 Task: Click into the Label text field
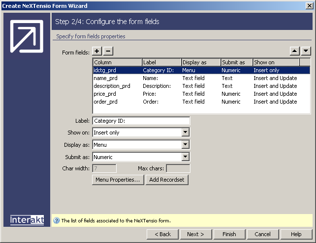pyautogui.click(x=141, y=121)
